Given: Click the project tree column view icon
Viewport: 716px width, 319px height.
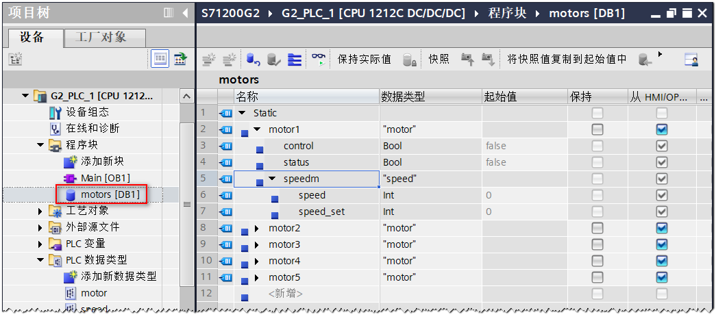Looking at the screenshot, I should pyautogui.click(x=169, y=13).
